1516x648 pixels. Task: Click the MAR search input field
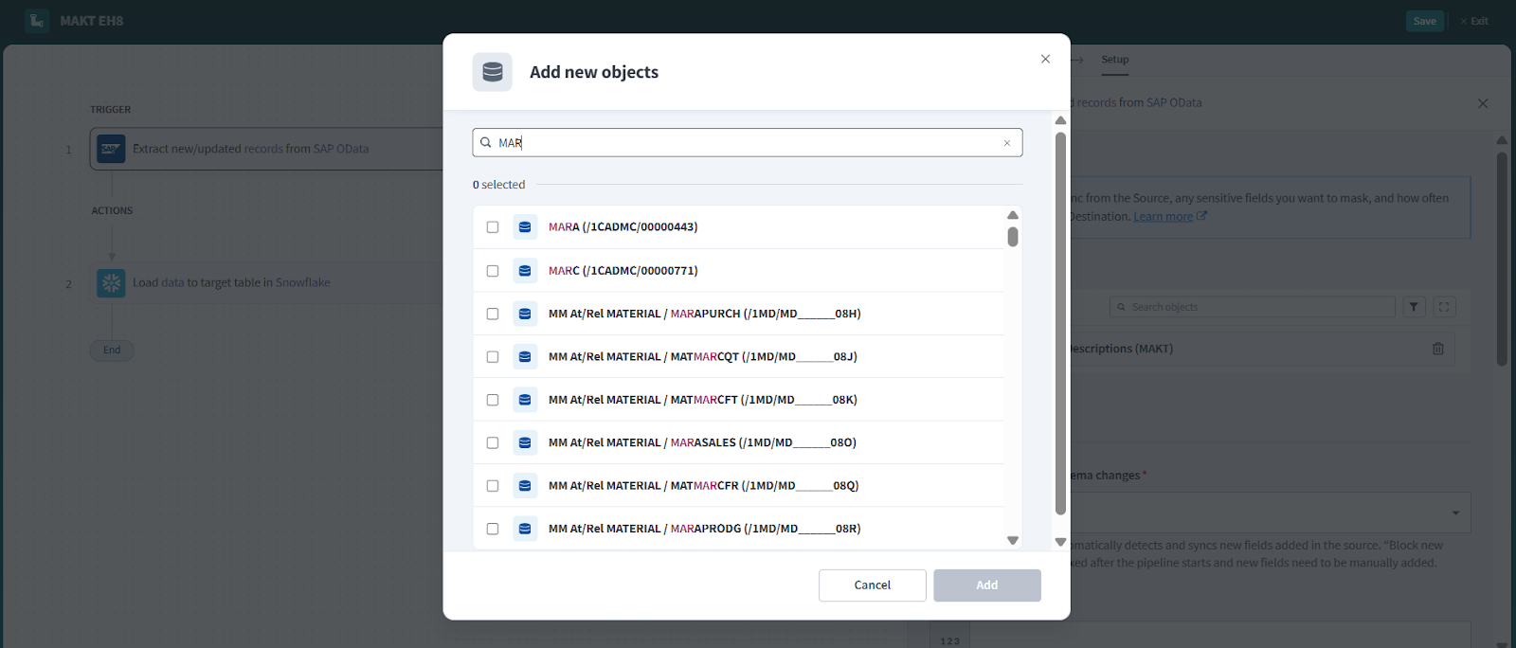pos(748,143)
